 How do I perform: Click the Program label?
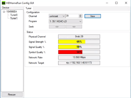33,21
